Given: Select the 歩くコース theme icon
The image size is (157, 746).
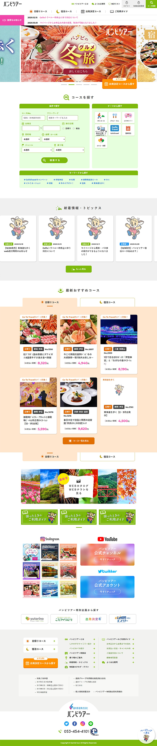Looking at the screenshot, I should click(101, 117).
